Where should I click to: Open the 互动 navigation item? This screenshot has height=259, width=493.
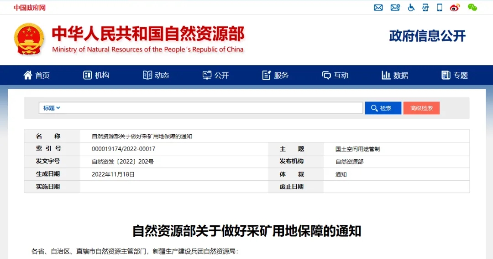[x=336, y=75]
